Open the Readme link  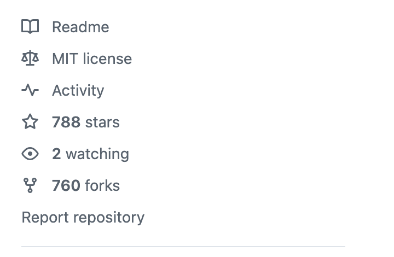point(80,27)
